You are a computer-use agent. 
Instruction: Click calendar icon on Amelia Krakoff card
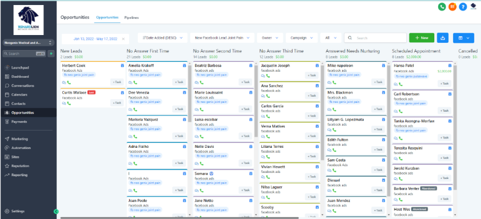tap(185, 66)
